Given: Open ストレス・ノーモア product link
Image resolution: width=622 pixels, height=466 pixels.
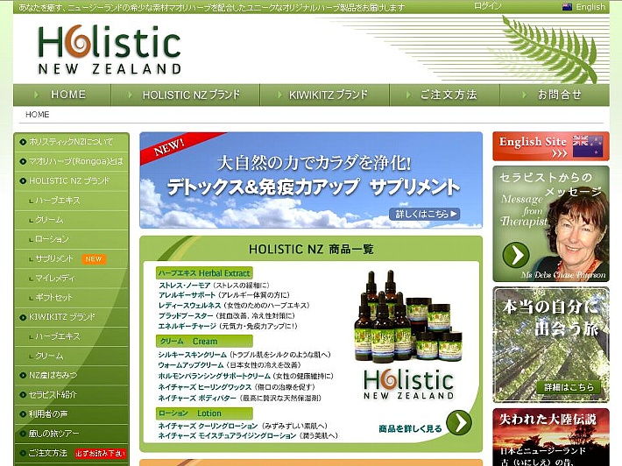Looking at the screenshot, I should pos(185,286).
